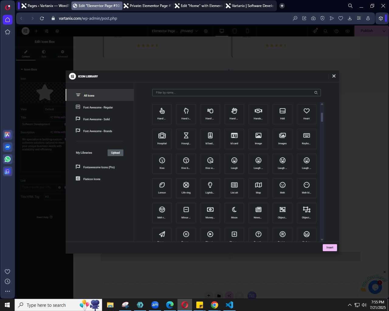Choose the play circle icon
The width and height of the screenshot is (389, 311).
pos(210,235)
